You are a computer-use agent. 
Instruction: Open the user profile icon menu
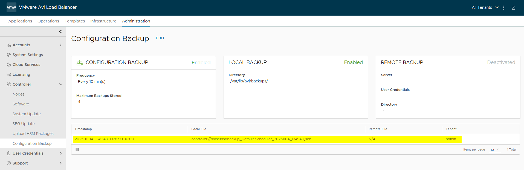pos(513,8)
